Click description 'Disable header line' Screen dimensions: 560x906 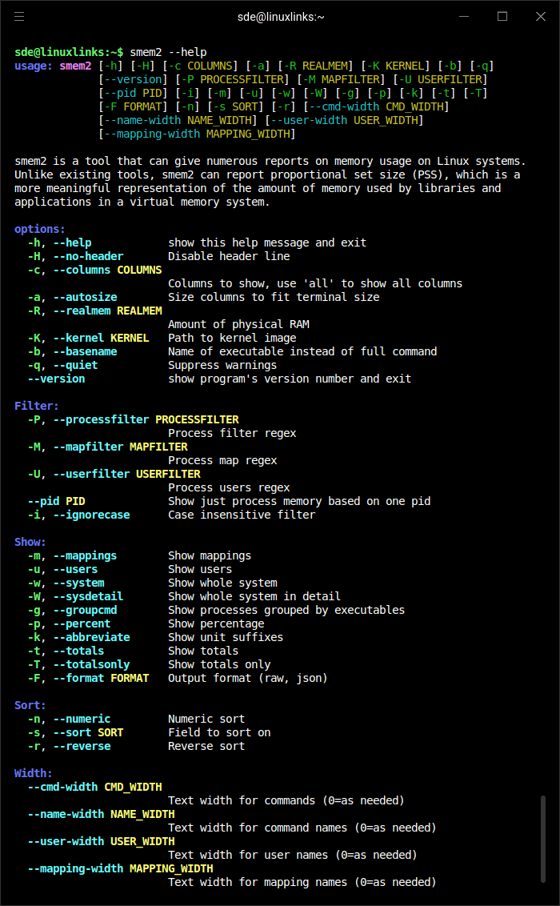(x=229, y=257)
